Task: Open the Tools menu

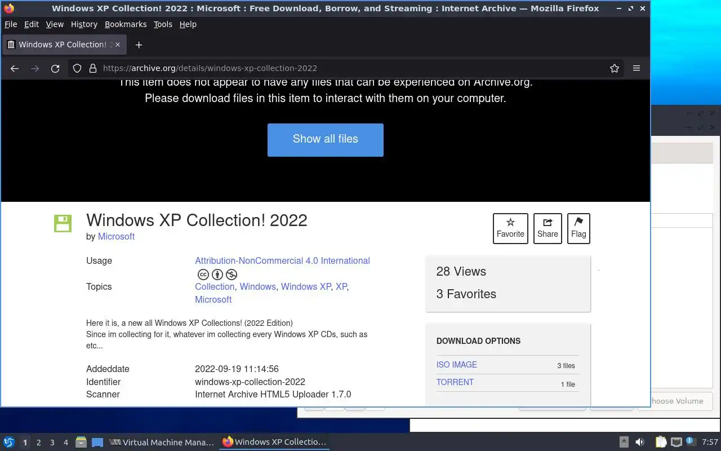Action: coord(163,24)
